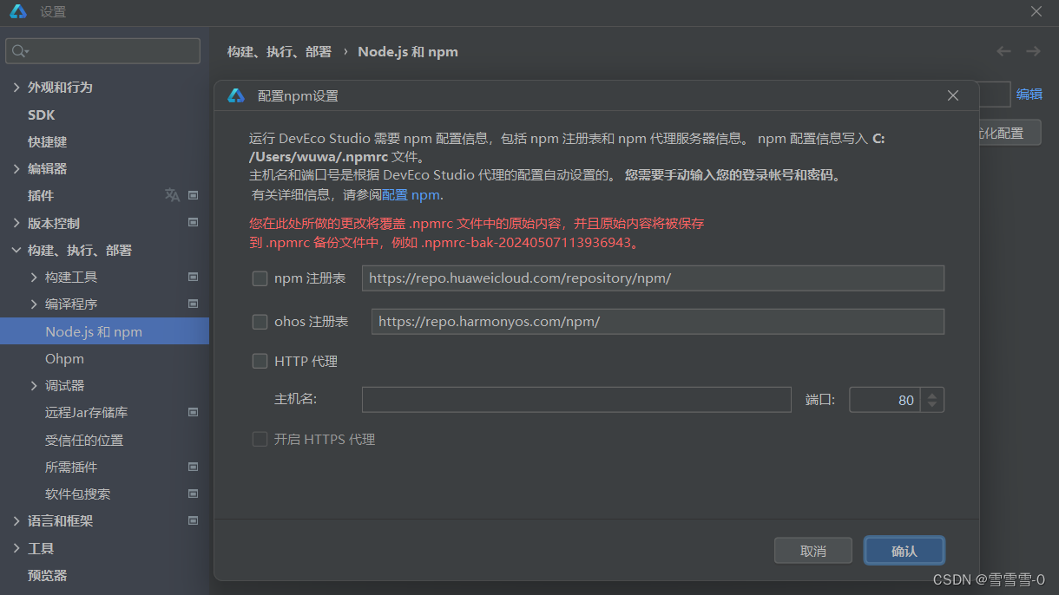This screenshot has width=1059, height=595.
Task: Select 快捷键 in settings tree
Action: (47, 141)
